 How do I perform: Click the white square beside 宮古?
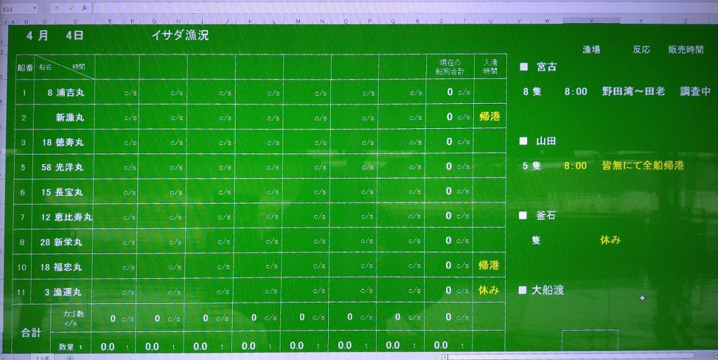523,67
